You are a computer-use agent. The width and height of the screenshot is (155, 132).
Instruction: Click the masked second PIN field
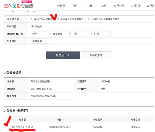tap(60, 34)
